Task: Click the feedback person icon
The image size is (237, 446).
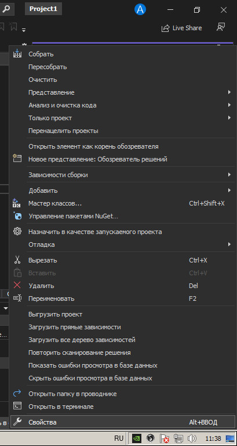Action: [x=221, y=27]
